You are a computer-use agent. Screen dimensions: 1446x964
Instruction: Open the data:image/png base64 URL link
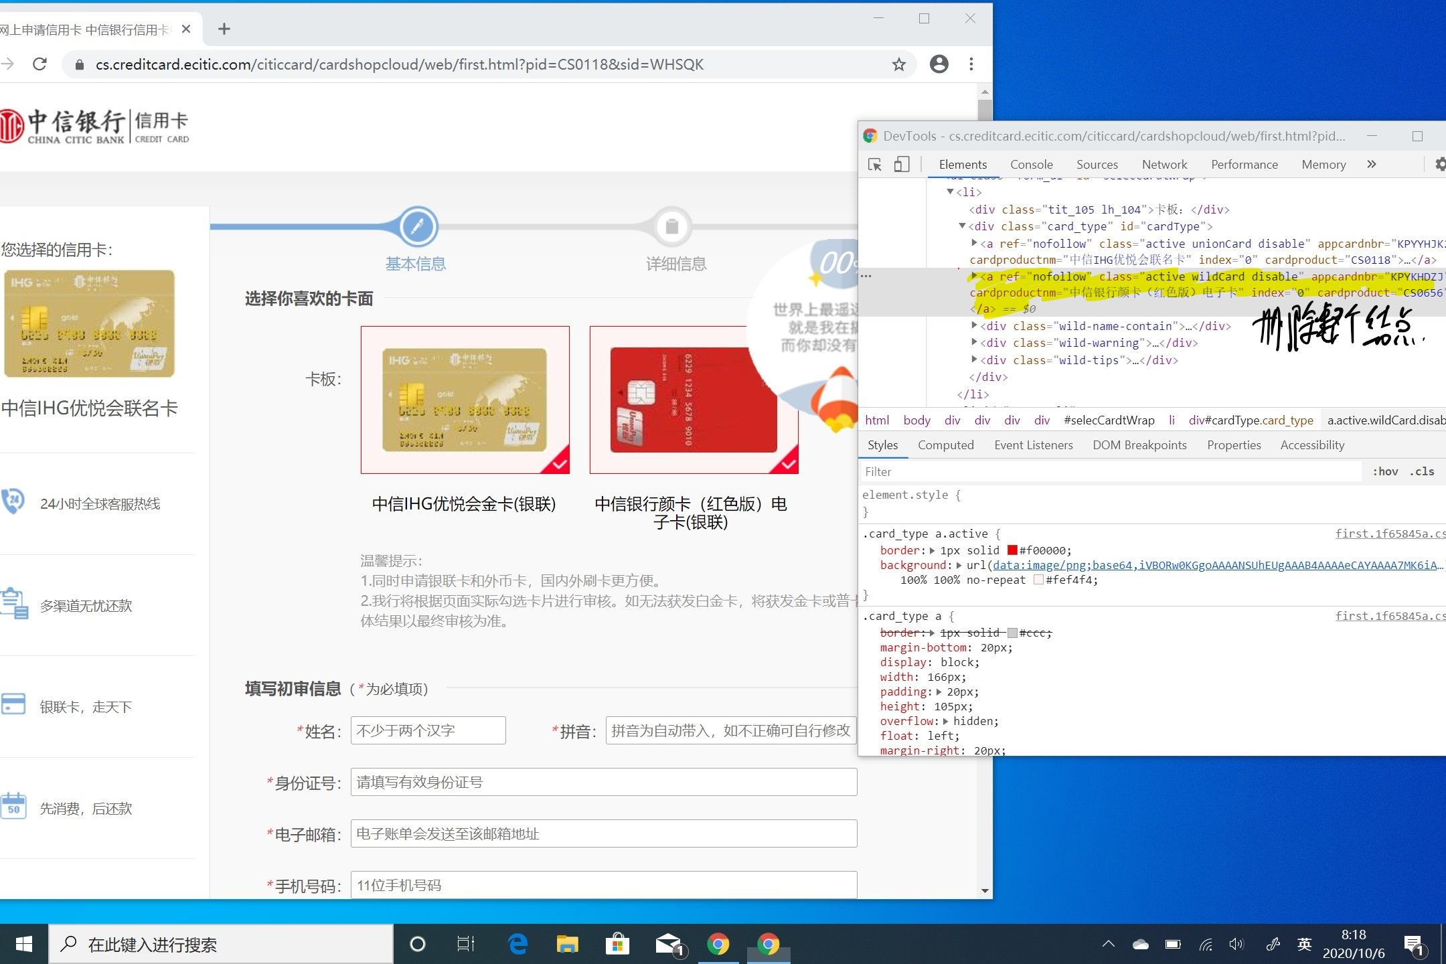point(1218,565)
